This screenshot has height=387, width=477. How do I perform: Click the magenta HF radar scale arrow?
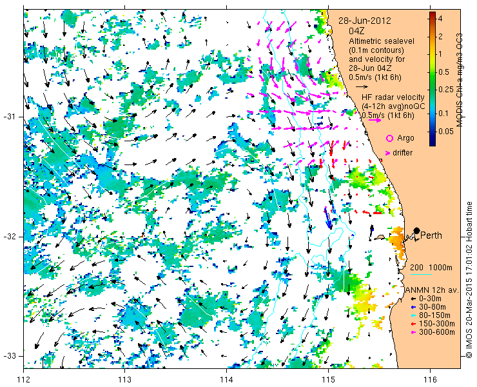(375, 120)
